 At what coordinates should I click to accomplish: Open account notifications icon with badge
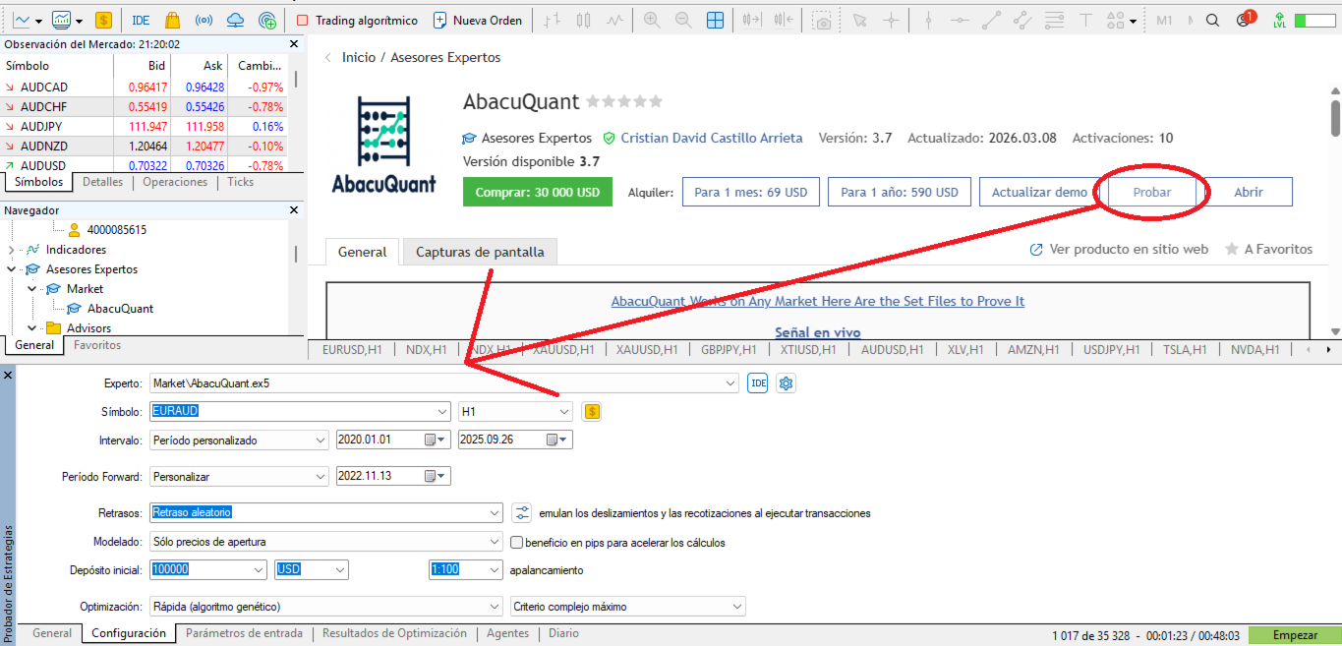pos(1245,19)
